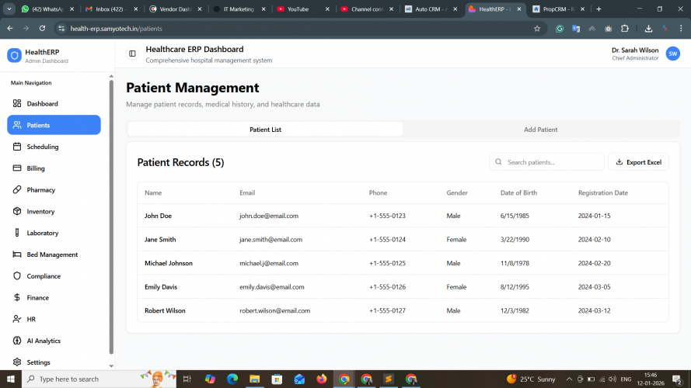Viewport: 691px width, 388px height.
Task: Click the Grammarly extension icon
Action: (559, 29)
